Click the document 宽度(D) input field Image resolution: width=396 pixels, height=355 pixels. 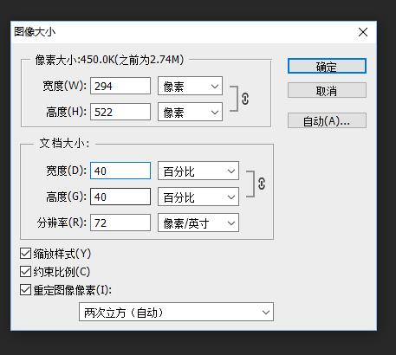click(120, 171)
